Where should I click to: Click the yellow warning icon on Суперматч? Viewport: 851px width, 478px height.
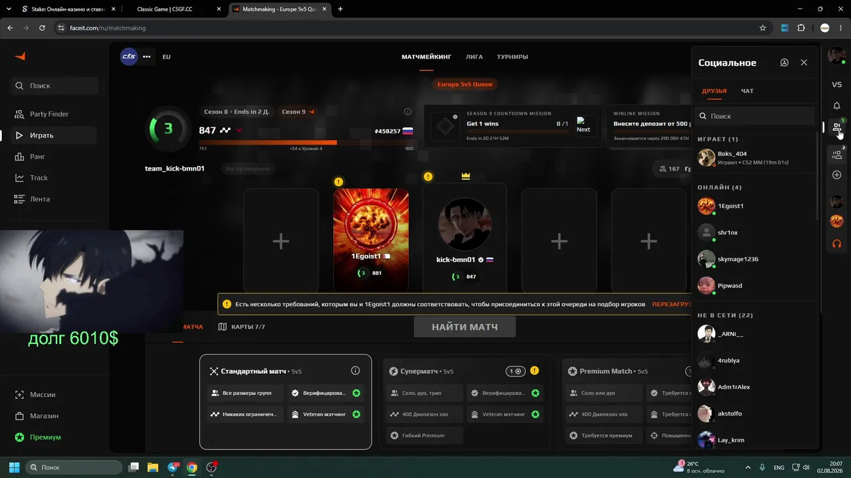coord(535,371)
